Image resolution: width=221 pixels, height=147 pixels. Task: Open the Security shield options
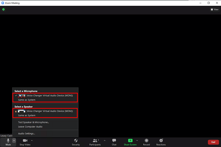[76, 142]
